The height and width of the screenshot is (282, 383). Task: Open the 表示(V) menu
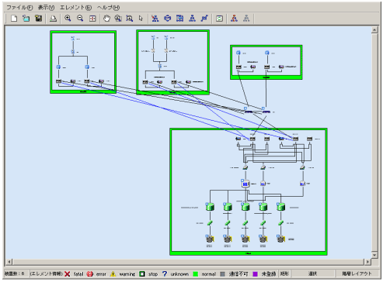click(x=47, y=8)
